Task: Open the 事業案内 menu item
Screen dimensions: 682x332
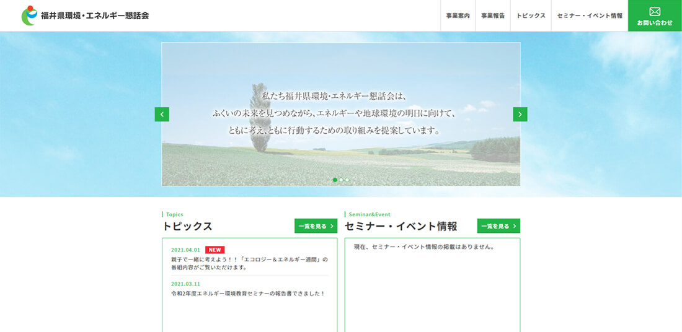Action: click(x=458, y=15)
